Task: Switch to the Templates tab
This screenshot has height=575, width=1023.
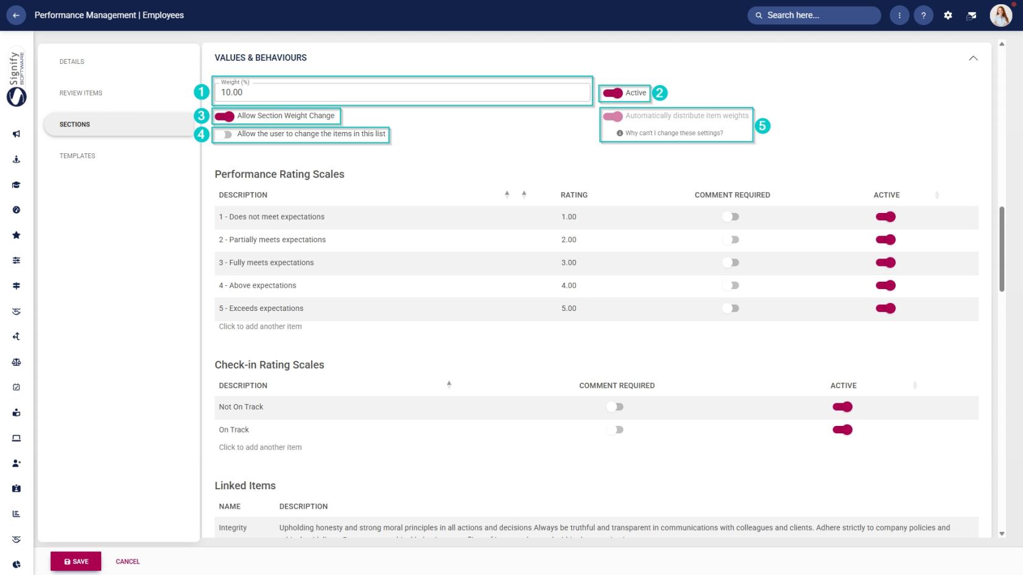Action: point(77,156)
